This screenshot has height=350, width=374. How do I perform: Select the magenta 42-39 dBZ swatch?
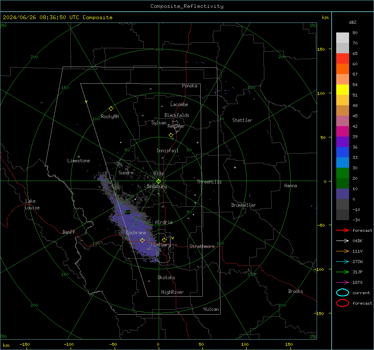point(342,132)
